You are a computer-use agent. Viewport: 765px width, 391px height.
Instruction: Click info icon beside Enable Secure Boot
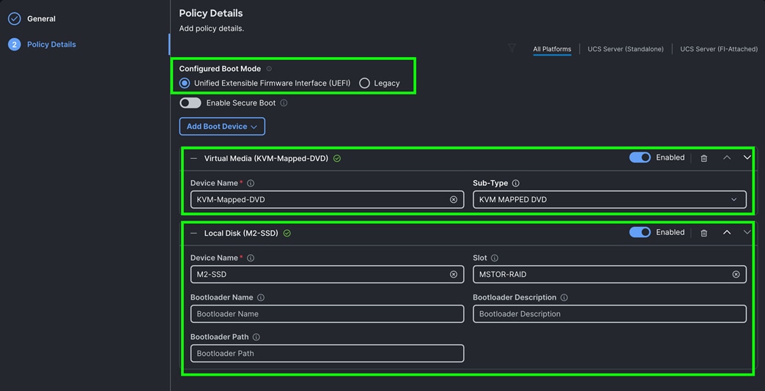point(284,103)
